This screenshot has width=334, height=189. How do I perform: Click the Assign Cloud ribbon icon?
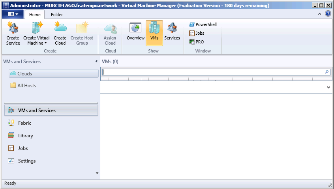(110, 33)
